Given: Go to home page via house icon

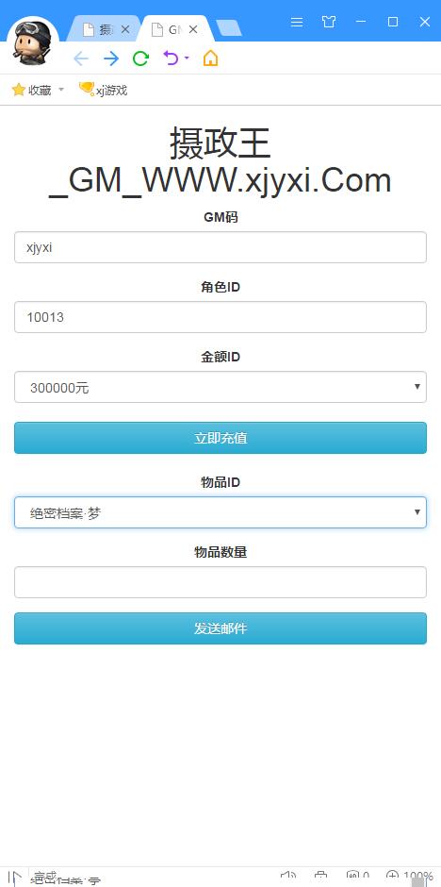Looking at the screenshot, I should [210, 58].
